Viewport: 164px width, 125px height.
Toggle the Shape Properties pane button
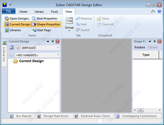click(x=46, y=24)
